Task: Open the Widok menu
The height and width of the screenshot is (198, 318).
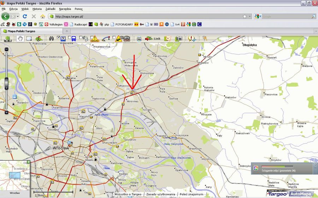Action: (x=25, y=9)
